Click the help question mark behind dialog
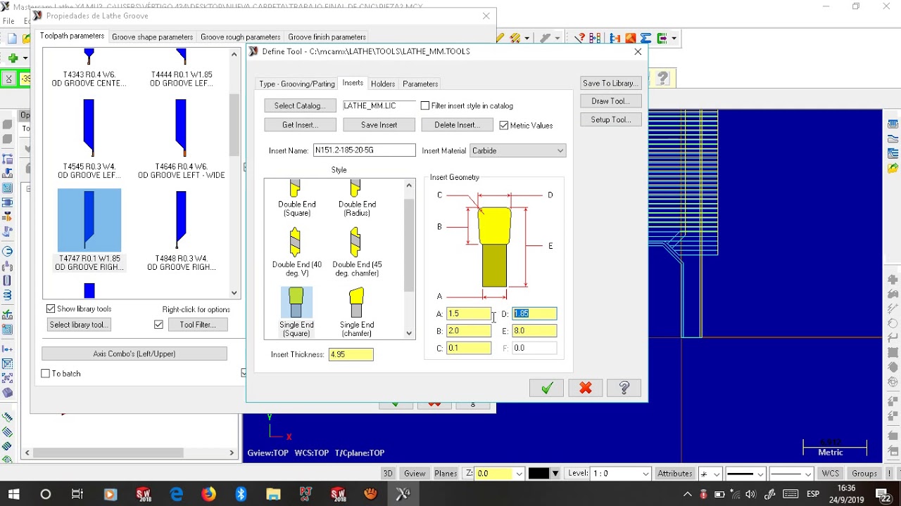 662,79
